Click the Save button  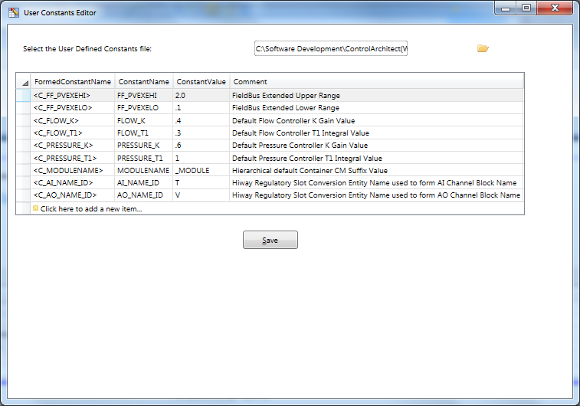270,240
